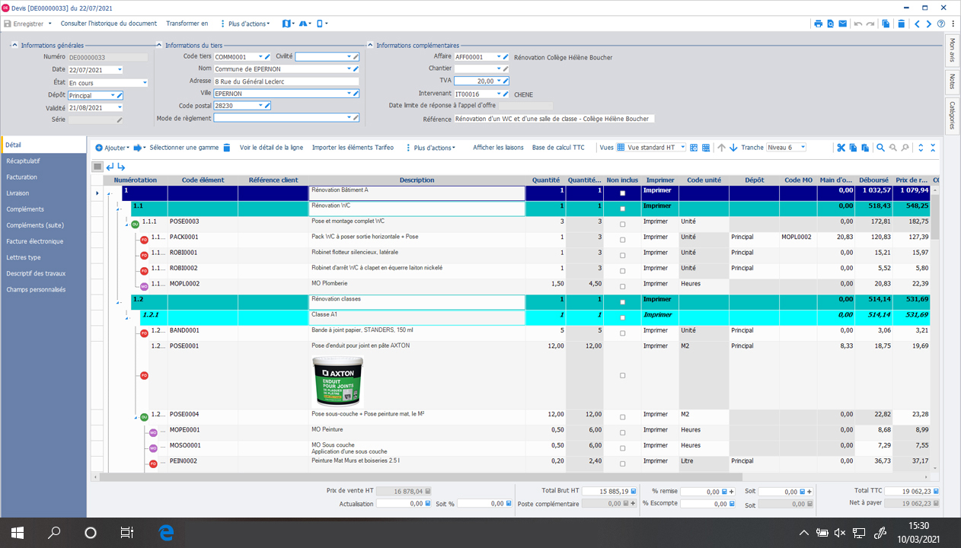
Task: Copy line icon in grid toolbar
Action: [x=853, y=148]
